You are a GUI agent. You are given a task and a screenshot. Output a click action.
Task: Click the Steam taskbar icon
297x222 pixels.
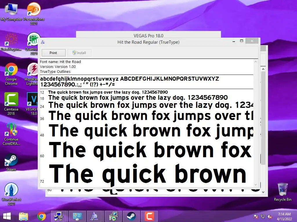tap(131, 216)
